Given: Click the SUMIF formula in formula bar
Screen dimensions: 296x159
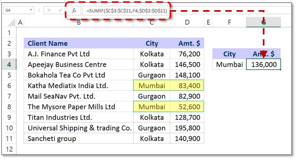Looking at the screenshot, I should coord(127,11).
